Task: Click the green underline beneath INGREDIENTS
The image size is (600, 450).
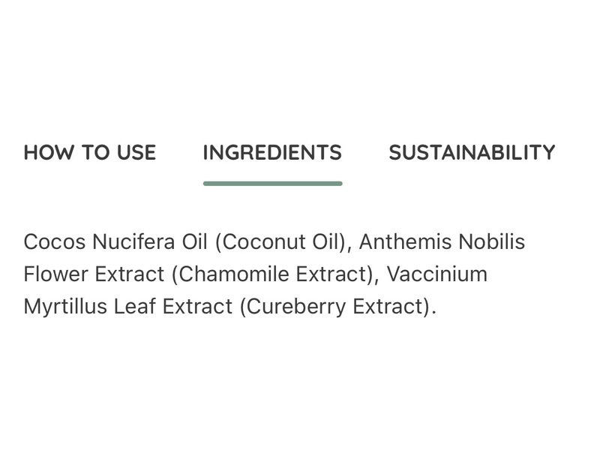Action: point(272,183)
